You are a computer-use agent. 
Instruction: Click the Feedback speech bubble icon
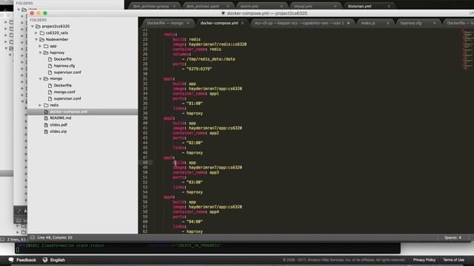[x=11, y=259]
